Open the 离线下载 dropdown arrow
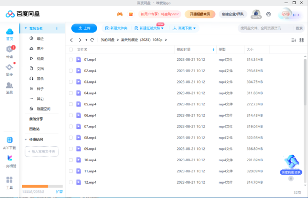 [x=195, y=29]
